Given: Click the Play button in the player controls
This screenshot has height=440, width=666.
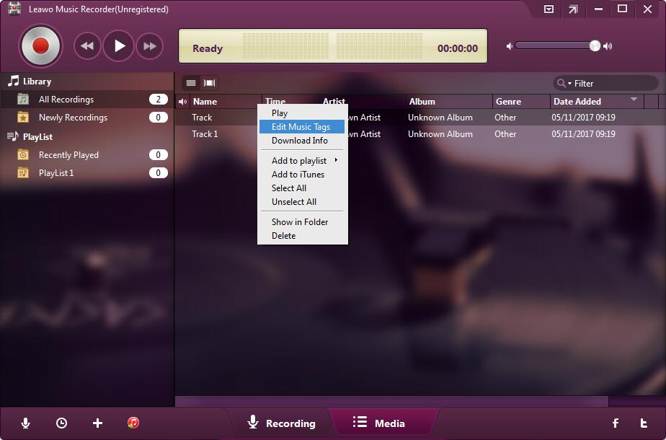Looking at the screenshot, I should pyautogui.click(x=118, y=46).
